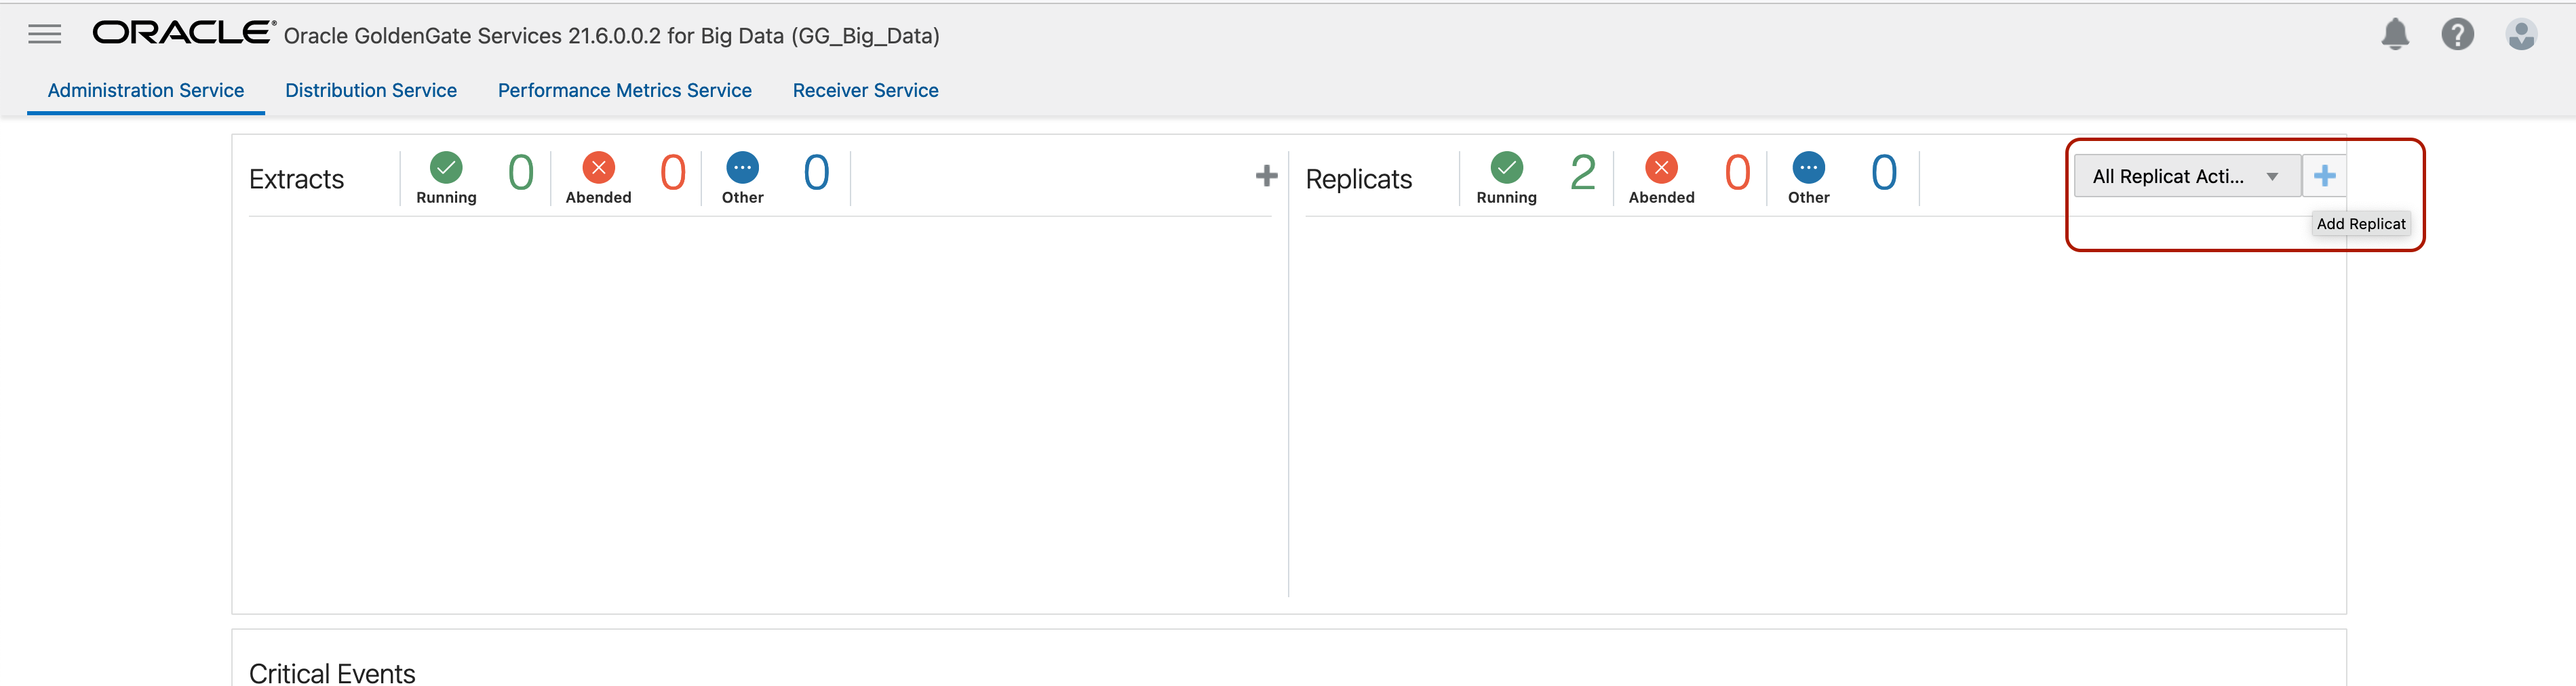
Task: Open the hamburger navigation menu
Action: [x=44, y=35]
